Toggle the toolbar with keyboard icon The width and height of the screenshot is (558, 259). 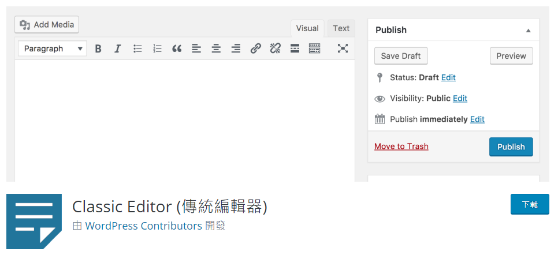315,48
